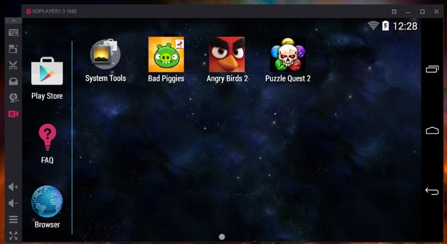Increase volume using the speaker plus icon
Viewport: 447px width, 244px height.
13,187
